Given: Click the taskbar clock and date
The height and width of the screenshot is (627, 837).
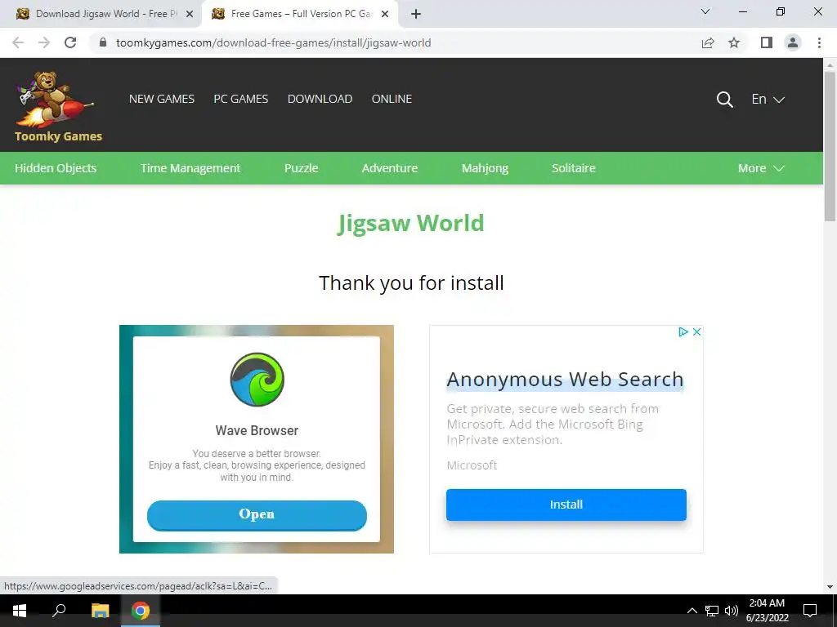Looking at the screenshot, I should point(767,611).
